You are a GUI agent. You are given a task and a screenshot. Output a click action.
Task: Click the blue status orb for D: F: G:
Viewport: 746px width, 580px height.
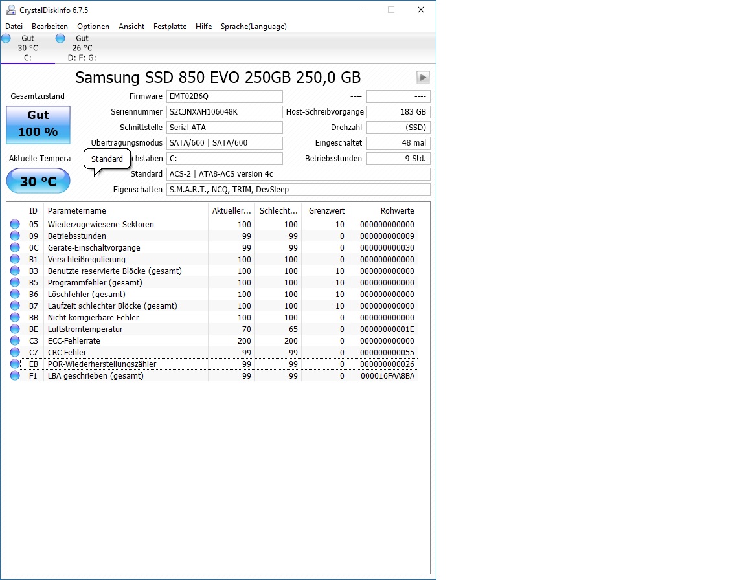[x=60, y=38]
